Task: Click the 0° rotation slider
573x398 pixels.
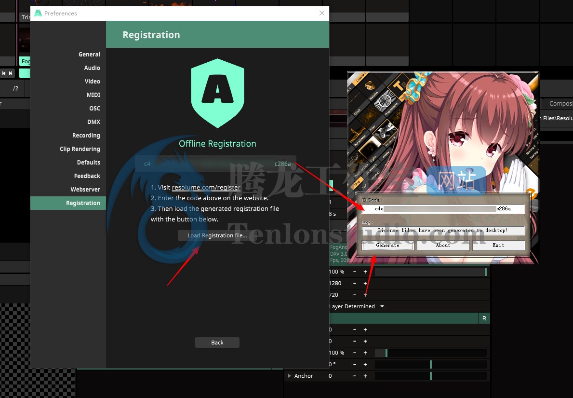Action: click(x=431, y=364)
